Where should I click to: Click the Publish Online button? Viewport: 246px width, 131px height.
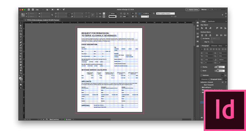coord(192,9)
